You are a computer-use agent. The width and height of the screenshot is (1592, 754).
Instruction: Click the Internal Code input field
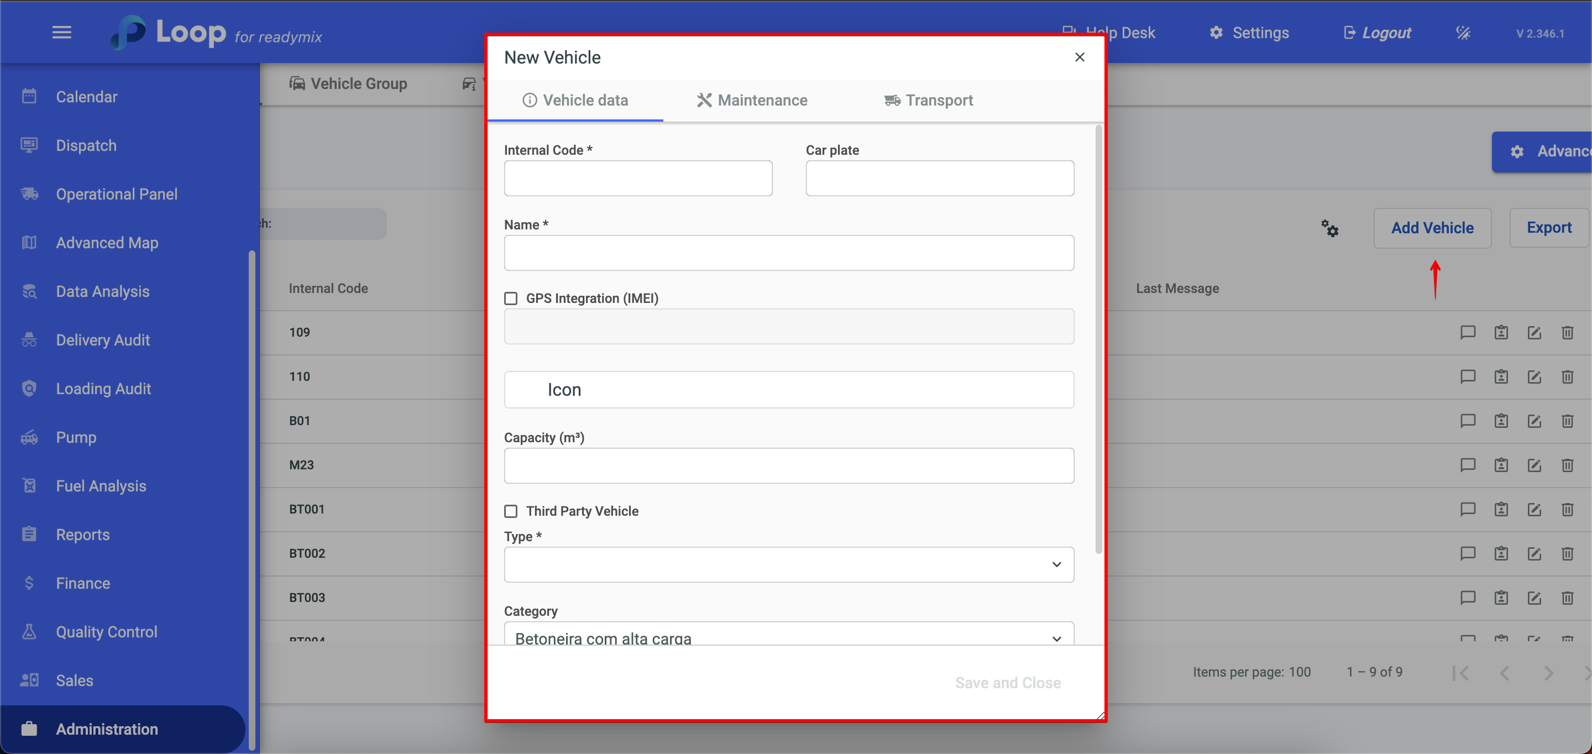[638, 179]
